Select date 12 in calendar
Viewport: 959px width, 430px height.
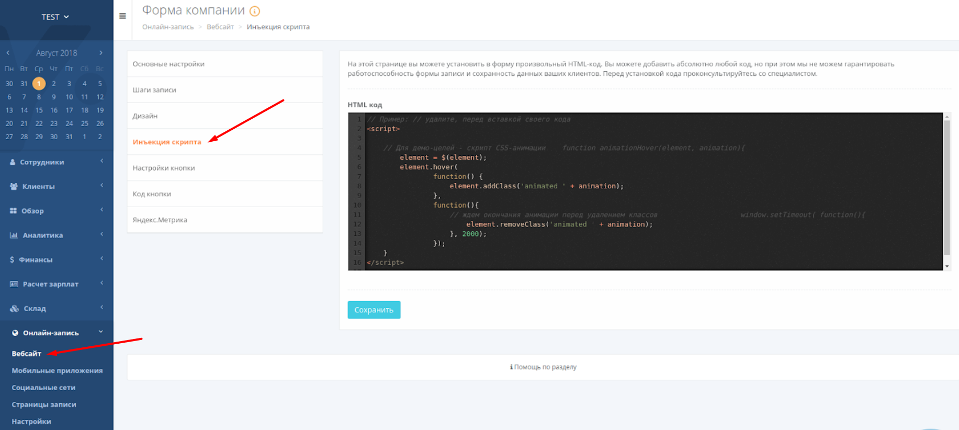coord(100,97)
